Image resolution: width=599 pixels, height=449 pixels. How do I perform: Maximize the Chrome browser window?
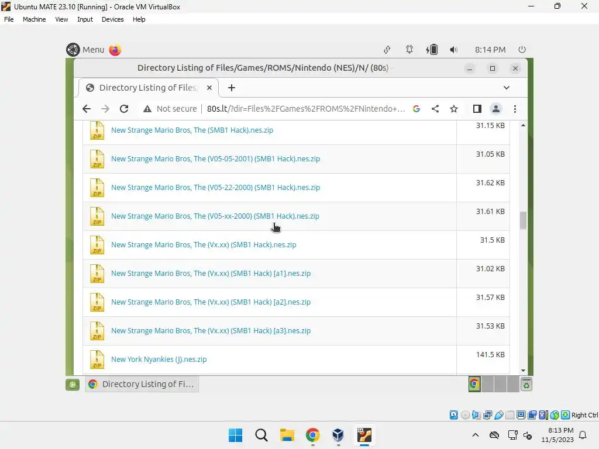coord(493,68)
